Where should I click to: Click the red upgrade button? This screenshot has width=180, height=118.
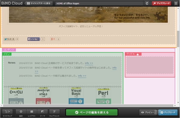tap(161, 3)
